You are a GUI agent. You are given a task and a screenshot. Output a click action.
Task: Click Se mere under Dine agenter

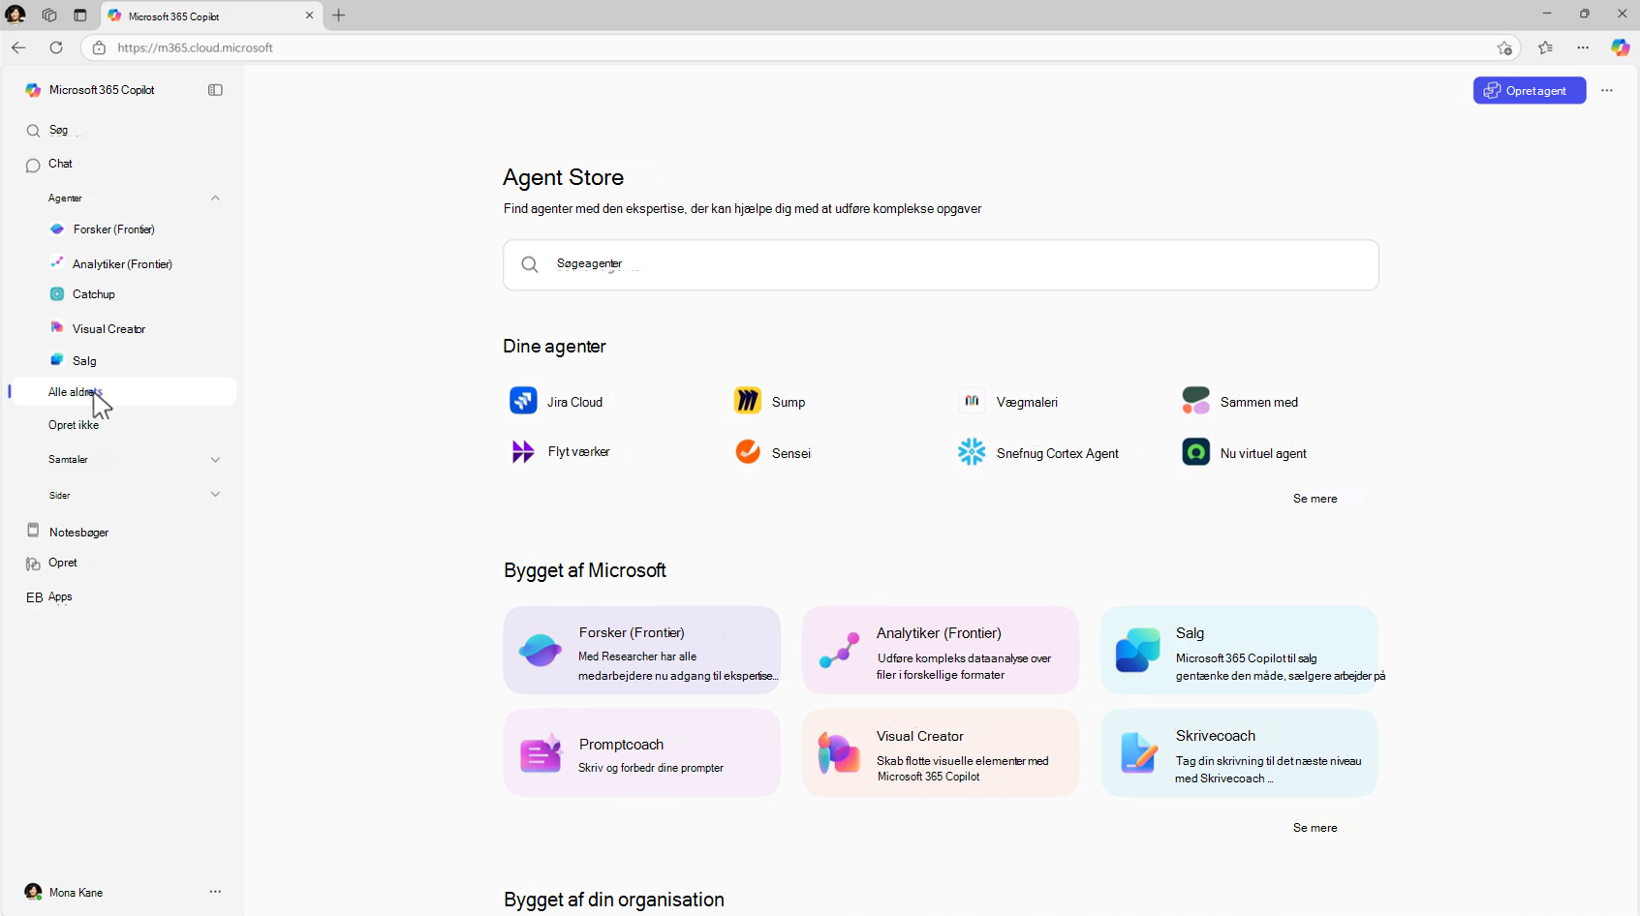pos(1315,499)
